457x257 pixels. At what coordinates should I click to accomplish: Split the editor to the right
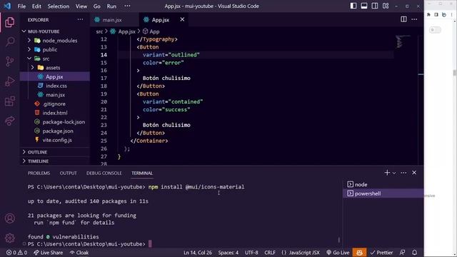tap(403, 19)
